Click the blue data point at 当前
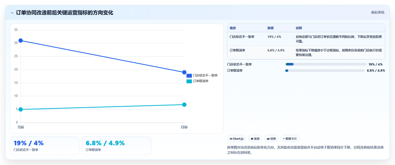This screenshot has height=165, width=395. coord(20,40)
